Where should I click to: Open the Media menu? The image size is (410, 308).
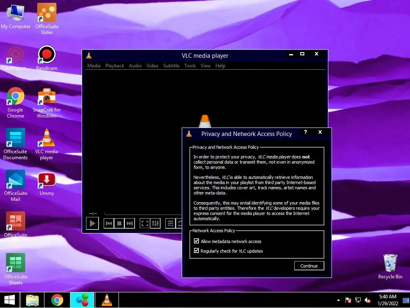tap(94, 66)
